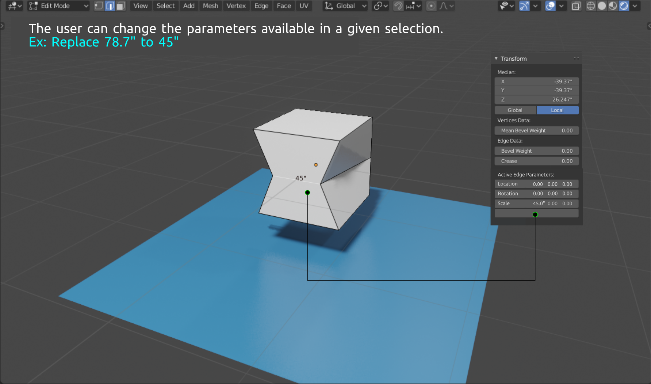Click the Scale 45.0" value
Image resolution: width=651 pixels, height=384 pixels.
(x=539, y=204)
